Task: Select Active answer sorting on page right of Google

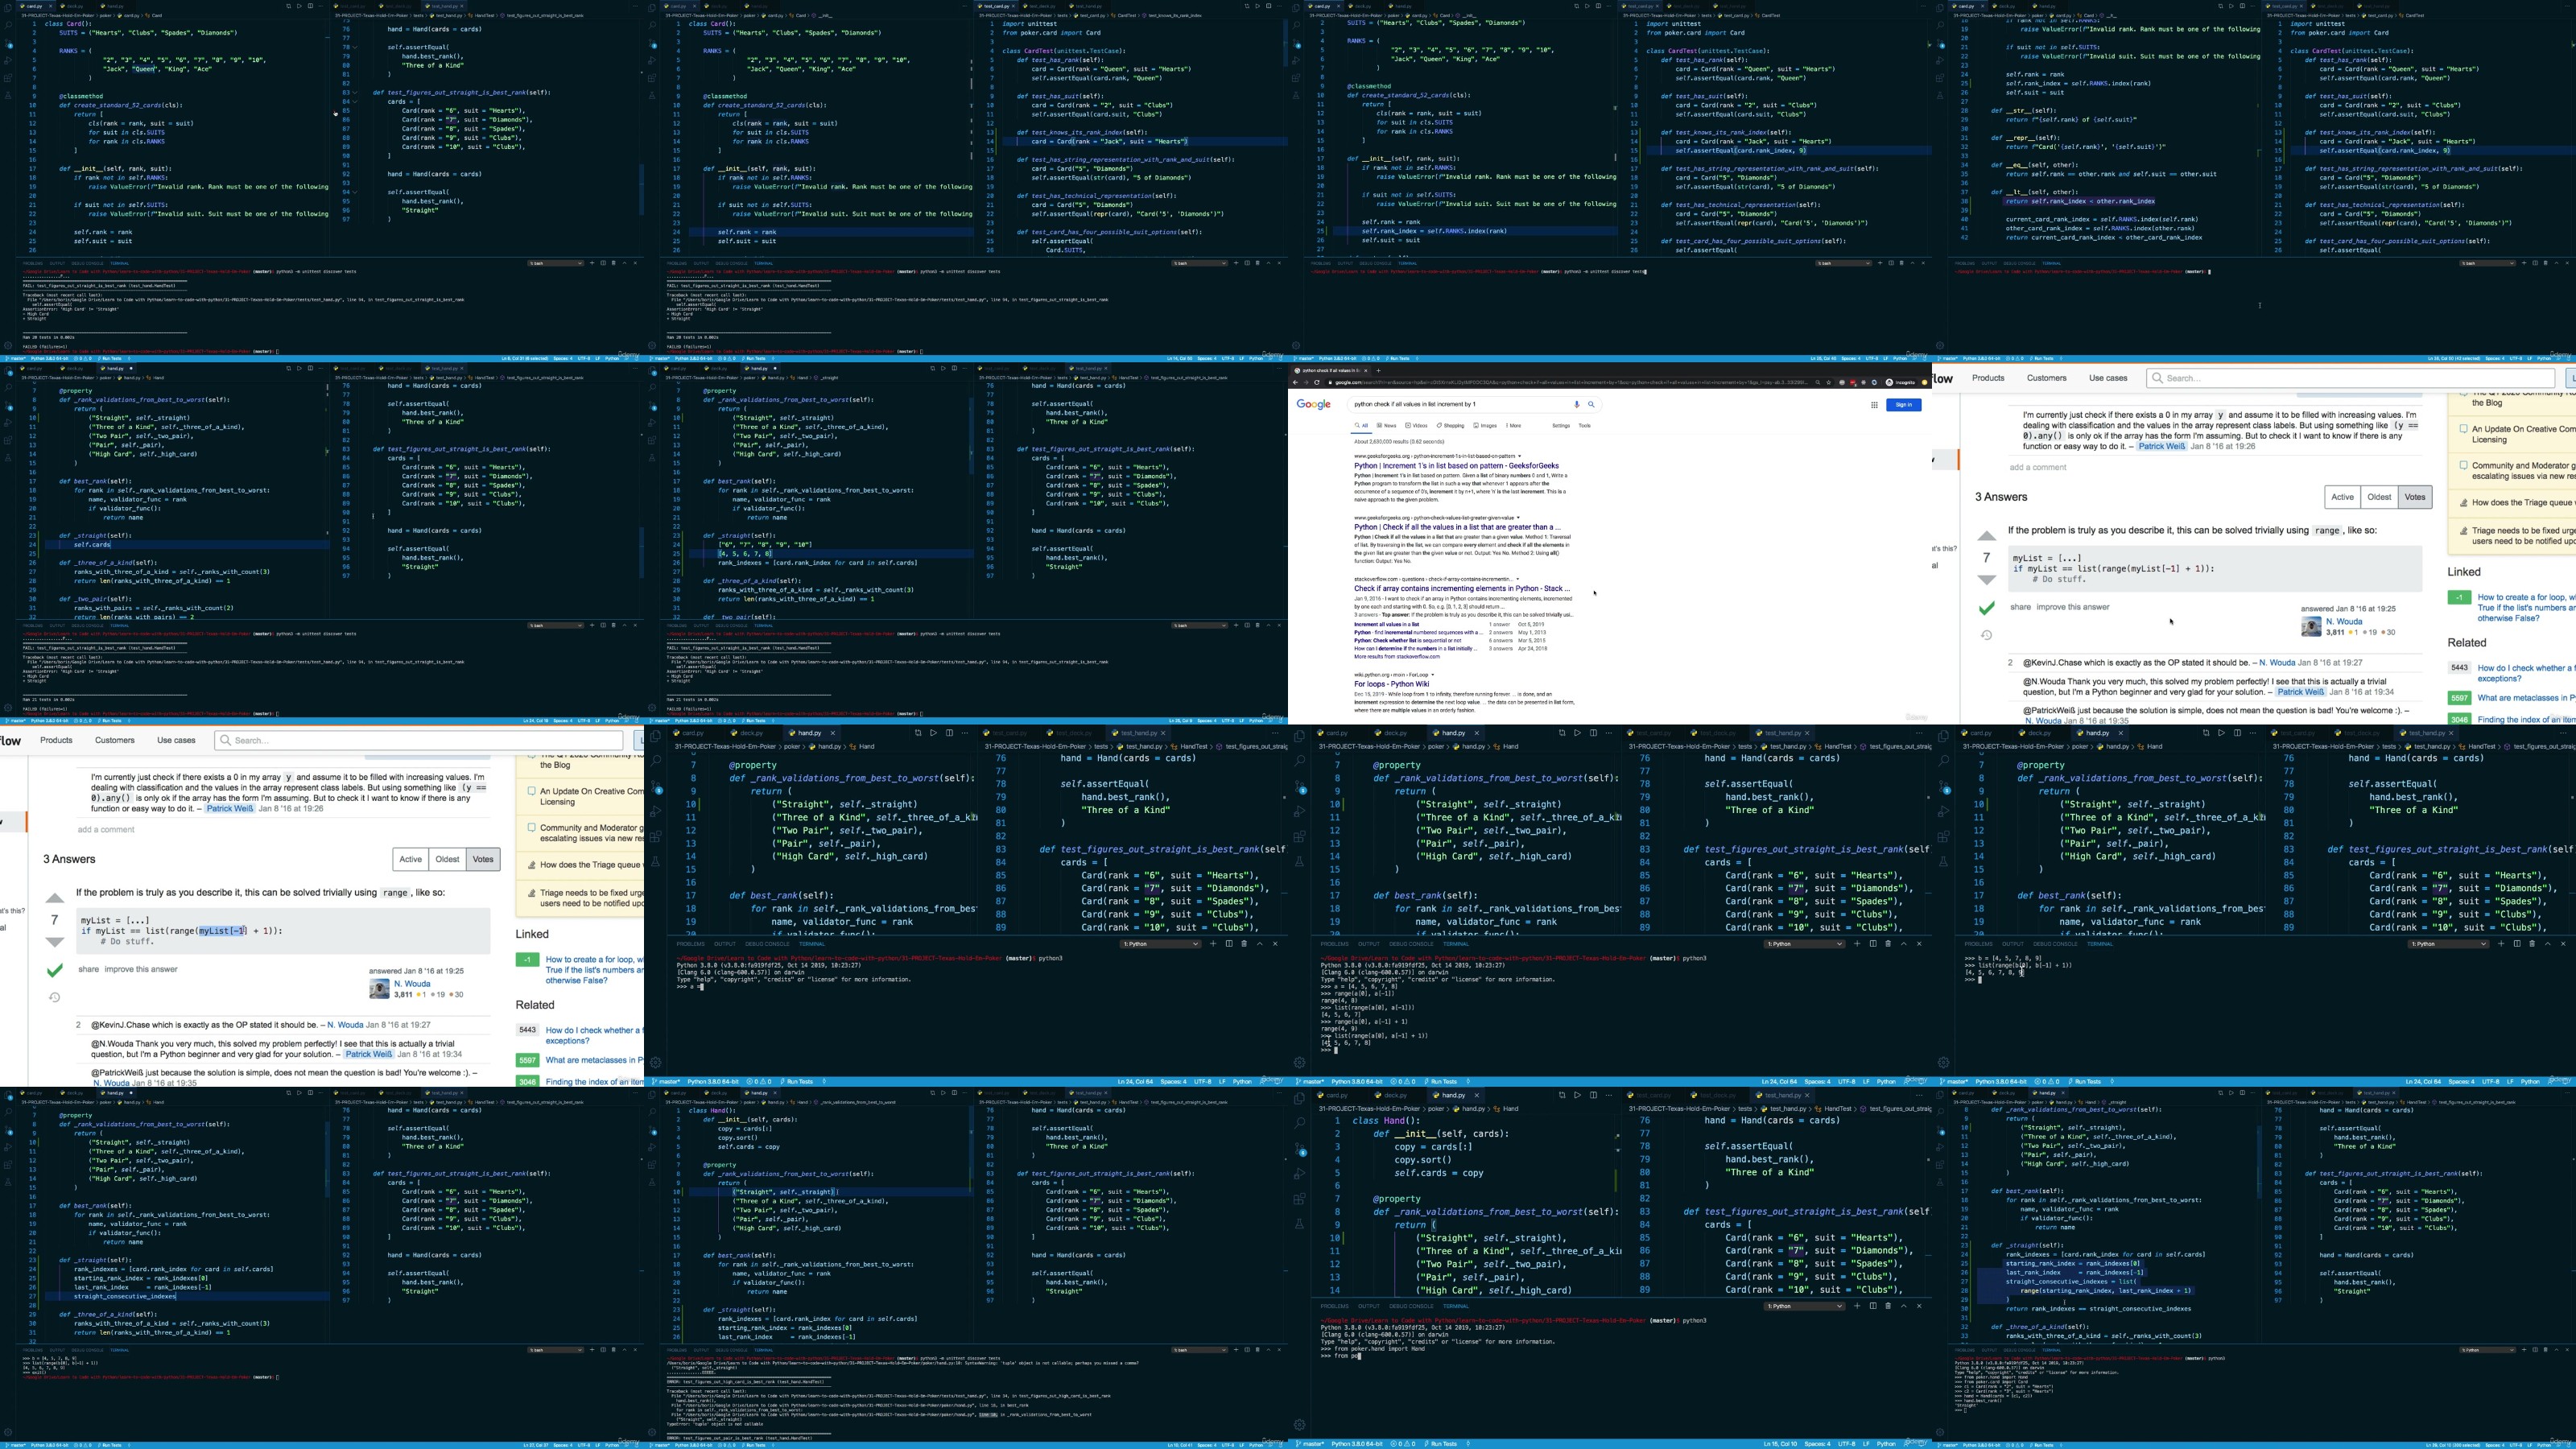Action: click(2342, 497)
